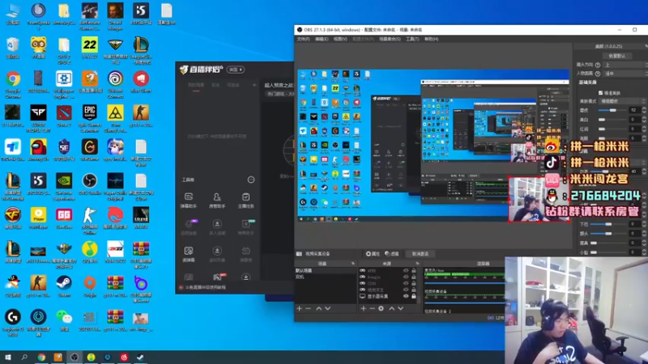Toggle lock on the topmost source row

point(414,271)
